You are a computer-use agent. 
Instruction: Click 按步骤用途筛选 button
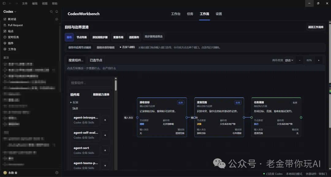coord(154,36)
